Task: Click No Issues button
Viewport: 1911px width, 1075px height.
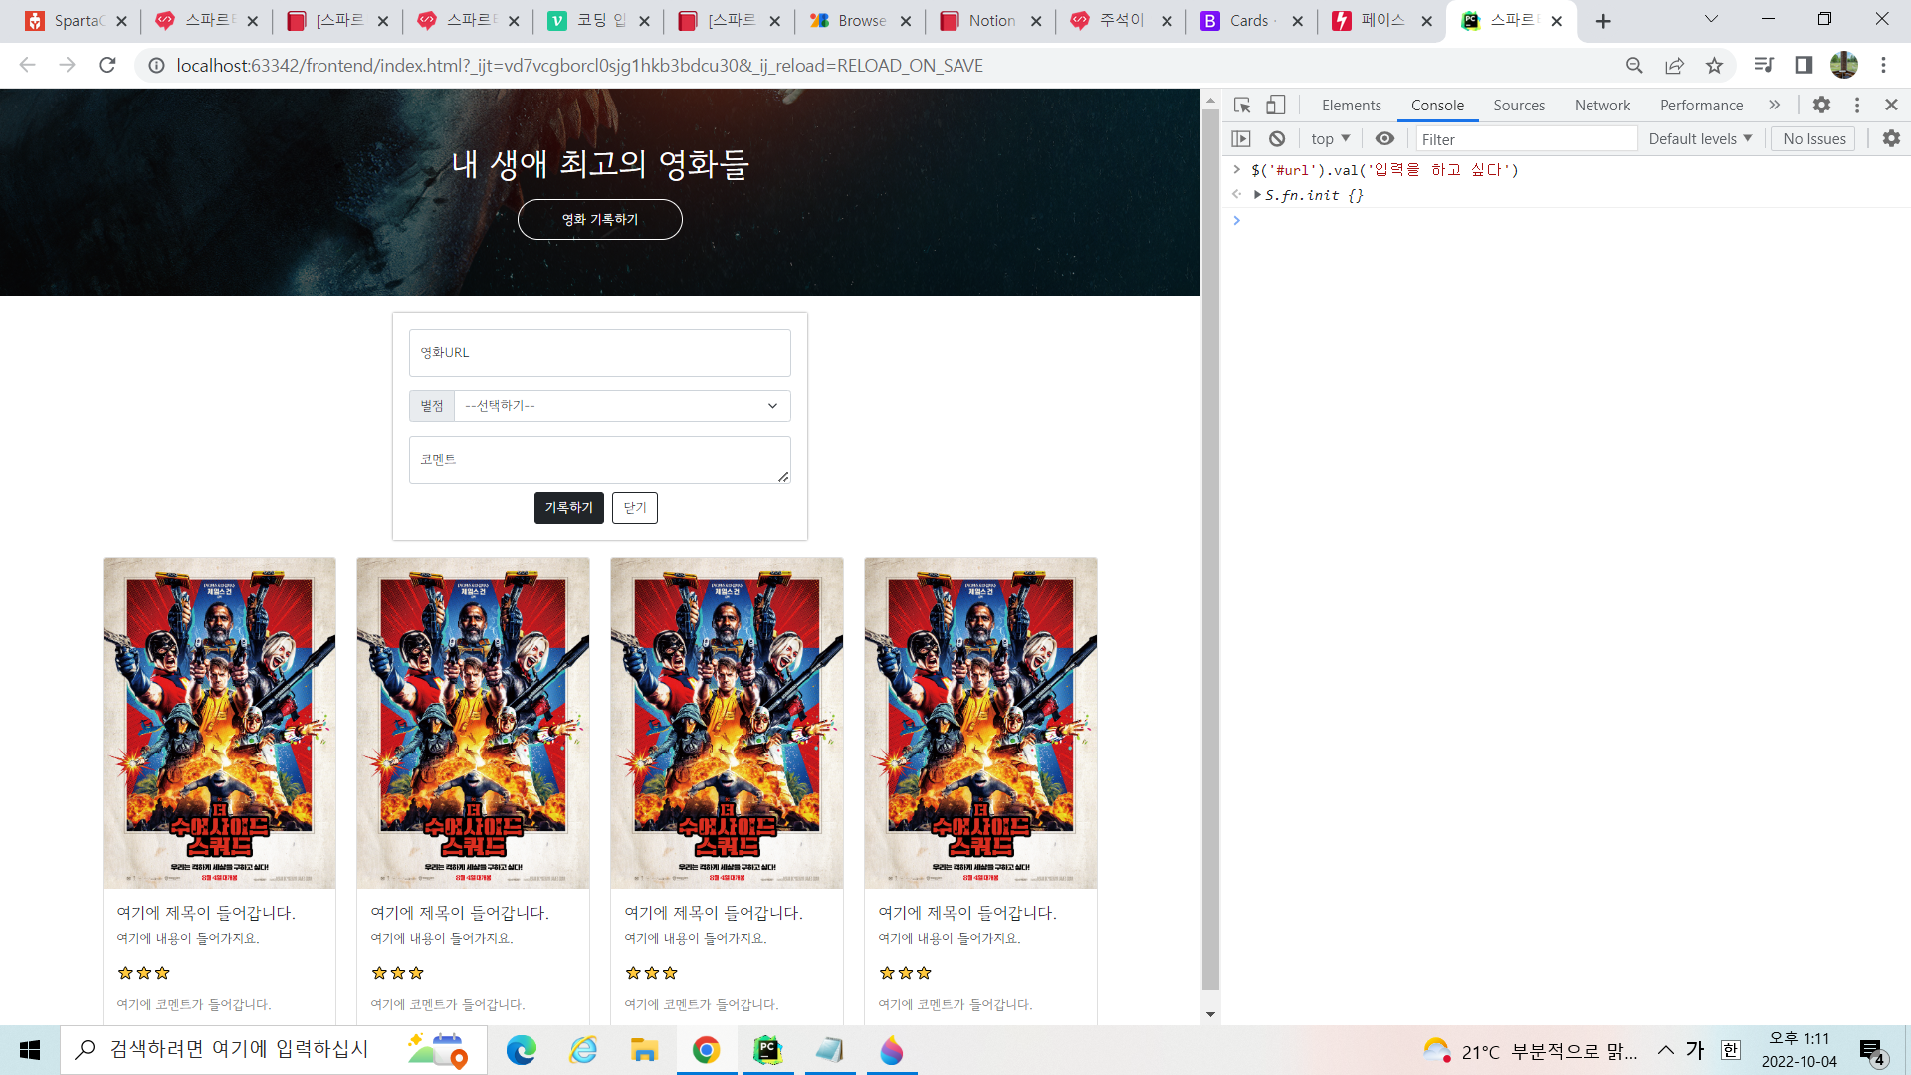Action: pos(1813,139)
